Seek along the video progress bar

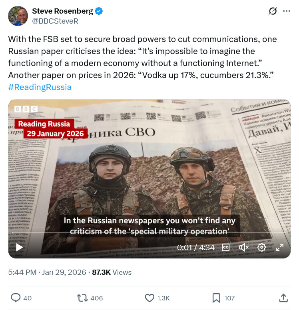tap(149, 232)
